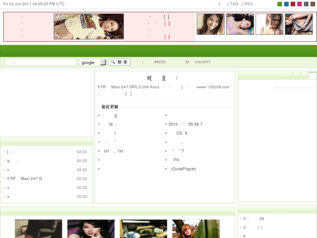Open the 'CS b' recent update link
317x238 pixels.
pos(182,133)
